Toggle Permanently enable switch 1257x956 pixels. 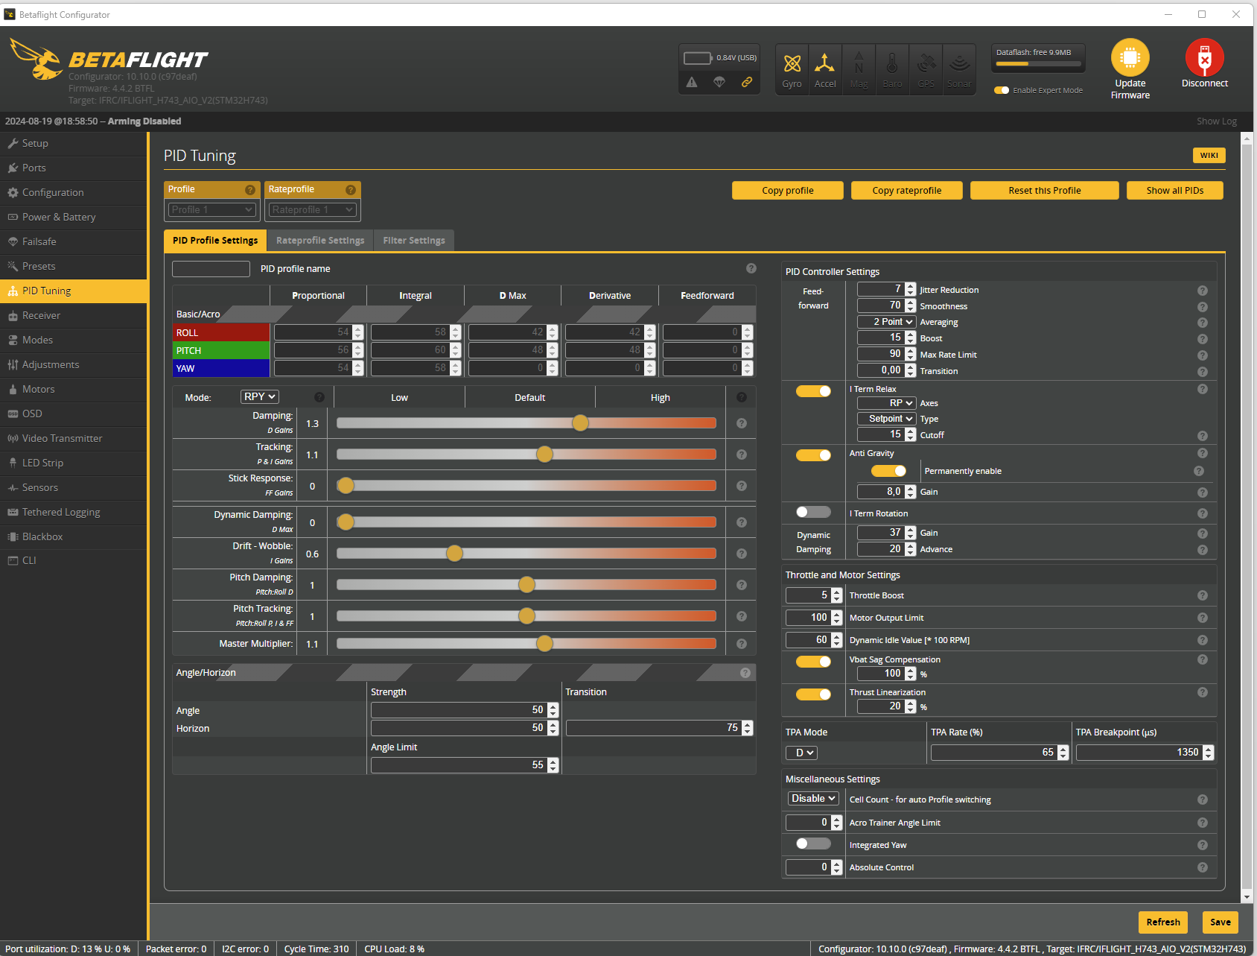888,471
